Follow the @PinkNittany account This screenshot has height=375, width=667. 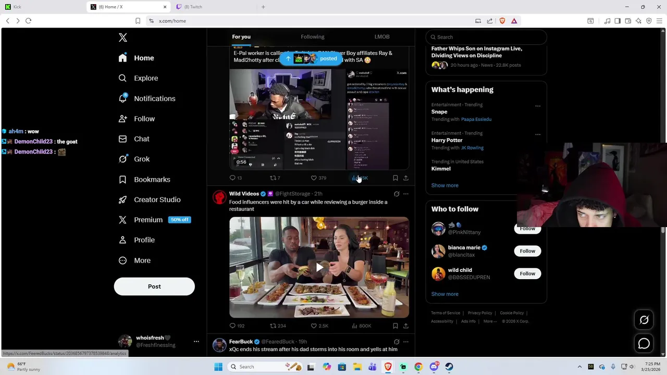527,229
